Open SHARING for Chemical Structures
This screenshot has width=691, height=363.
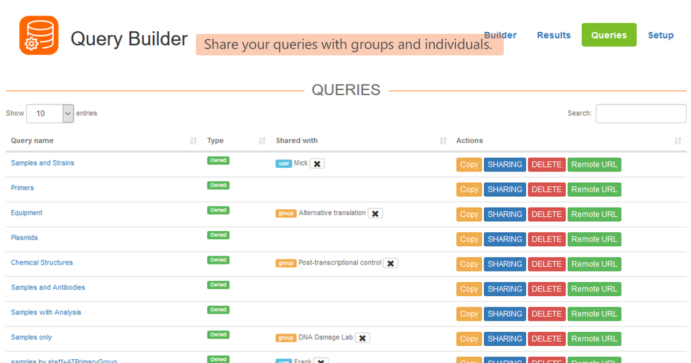(505, 264)
